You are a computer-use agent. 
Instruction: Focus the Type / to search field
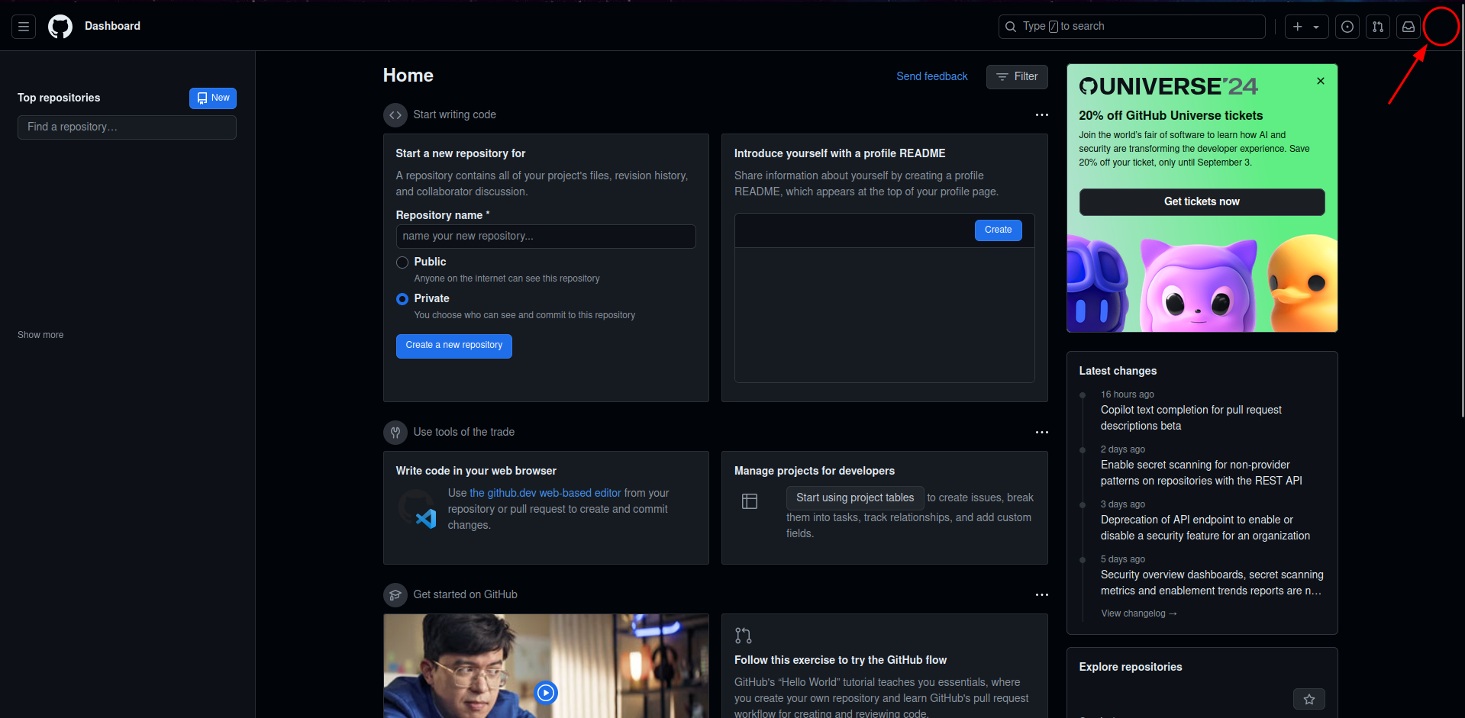tap(1131, 27)
